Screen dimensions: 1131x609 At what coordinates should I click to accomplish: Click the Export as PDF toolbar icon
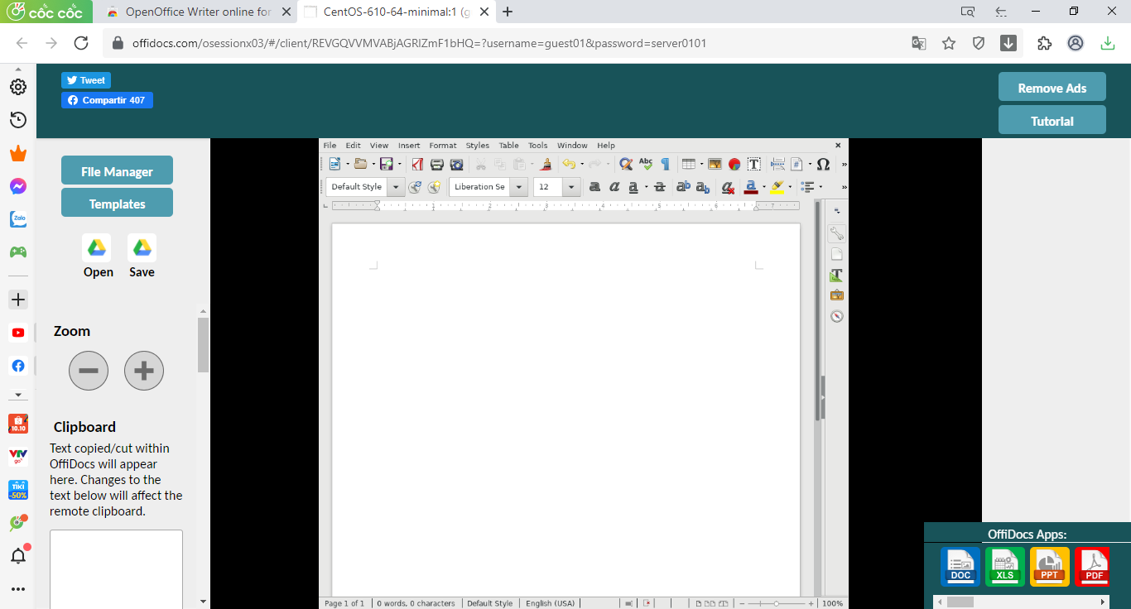pos(417,164)
